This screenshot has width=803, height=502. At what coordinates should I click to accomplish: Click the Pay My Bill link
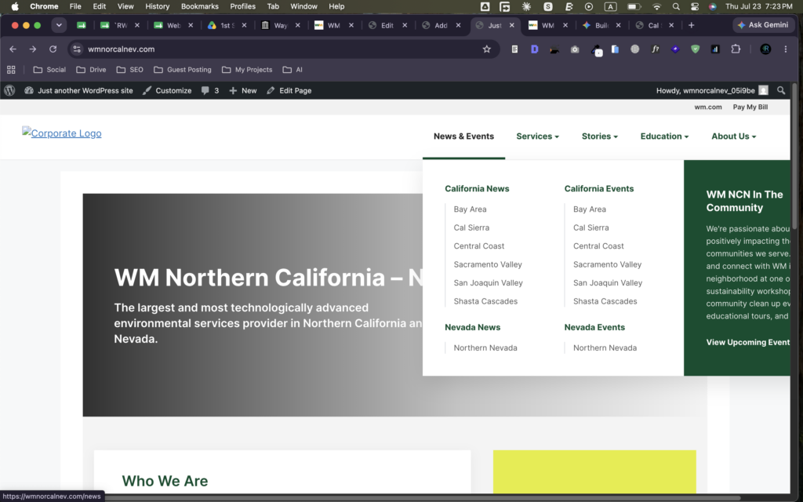(x=750, y=107)
